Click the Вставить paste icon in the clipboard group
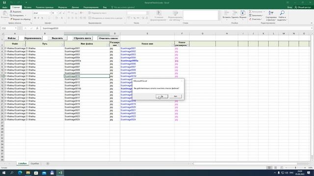Image resolution: width=314 pixels, height=176 pixels. (5, 15)
